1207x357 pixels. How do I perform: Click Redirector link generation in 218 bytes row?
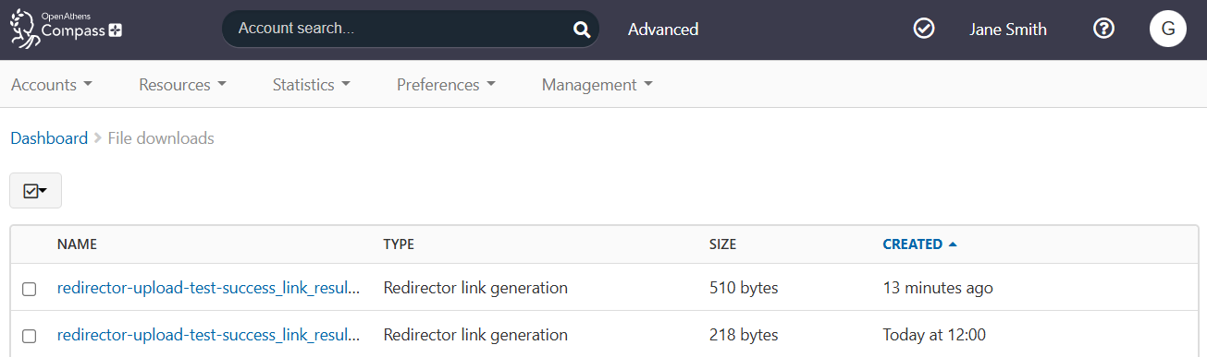pos(475,334)
